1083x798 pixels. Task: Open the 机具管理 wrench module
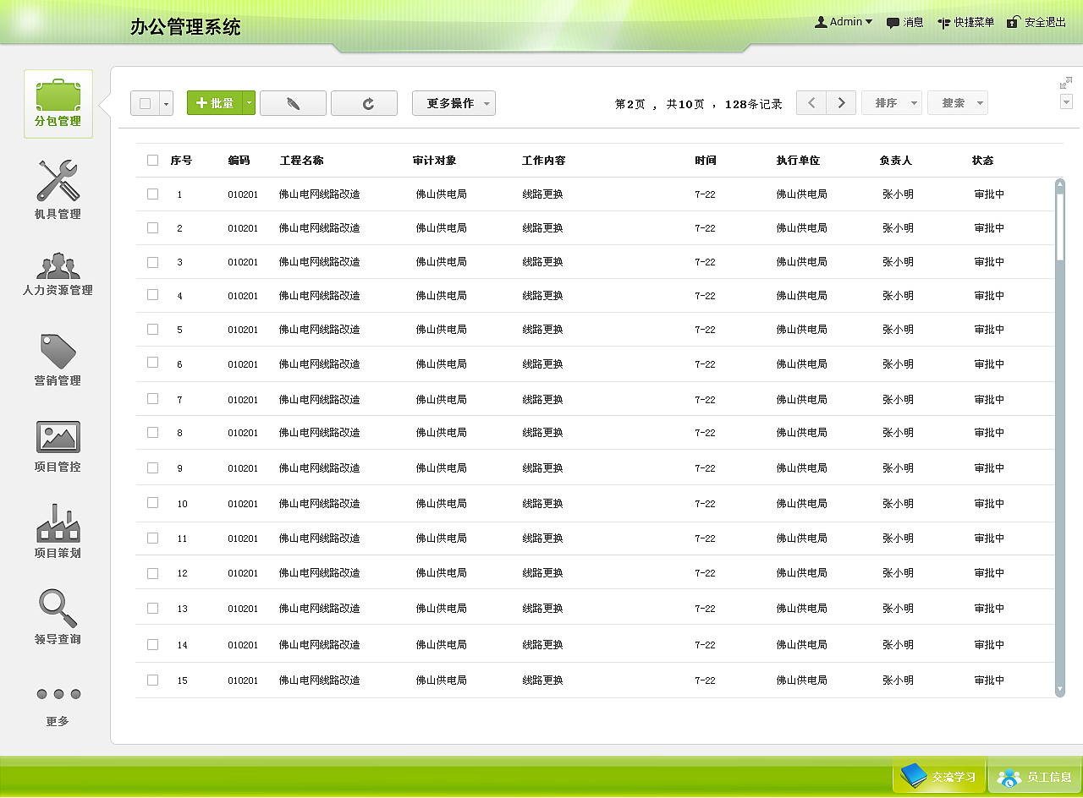coord(57,188)
